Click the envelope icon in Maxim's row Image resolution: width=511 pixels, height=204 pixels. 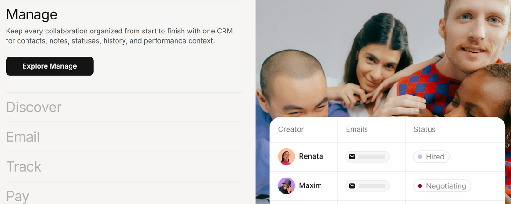[x=352, y=186]
